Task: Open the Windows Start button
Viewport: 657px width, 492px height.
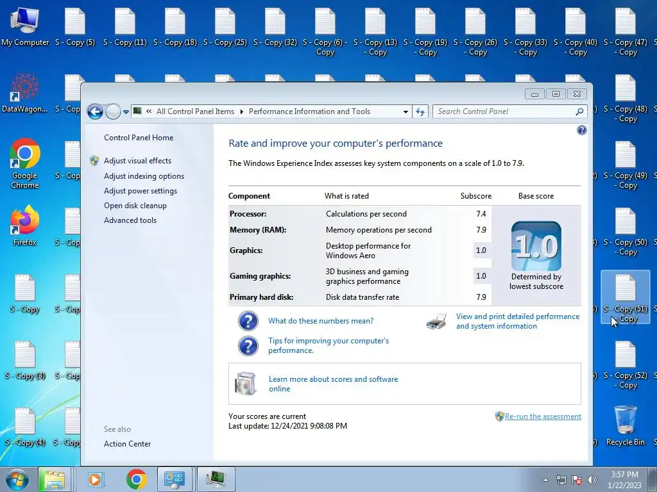Action: pyautogui.click(x=17, y=479)
